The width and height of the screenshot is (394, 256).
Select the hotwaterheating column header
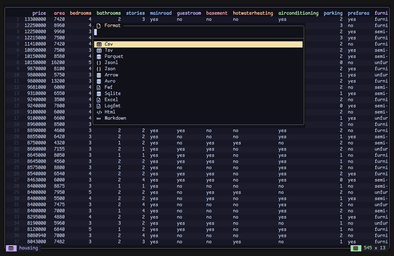[253, 13]
